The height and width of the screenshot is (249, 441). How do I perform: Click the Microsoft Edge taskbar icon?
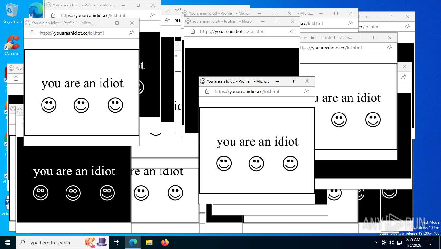coord(133,243)
